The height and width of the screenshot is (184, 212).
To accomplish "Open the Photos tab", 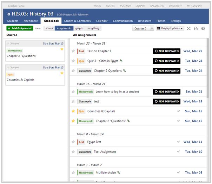I will coord(161,21).
